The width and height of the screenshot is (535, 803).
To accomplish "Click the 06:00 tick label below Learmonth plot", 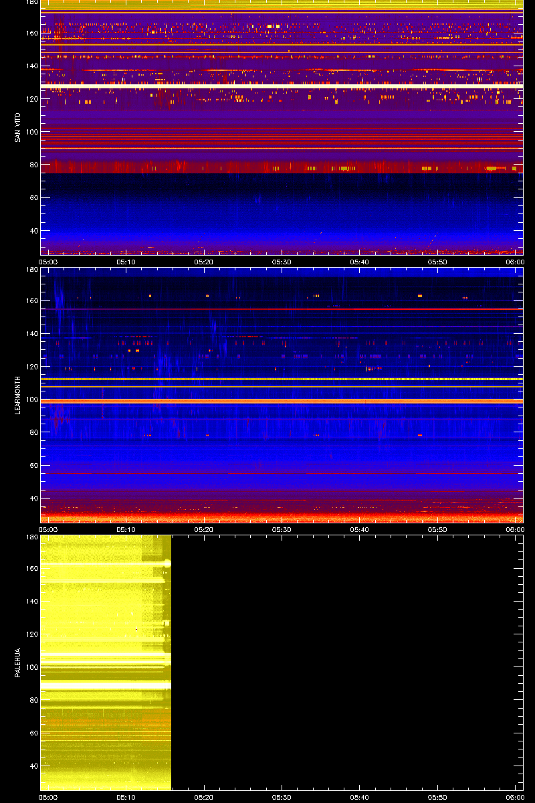I will coord(515,529).
